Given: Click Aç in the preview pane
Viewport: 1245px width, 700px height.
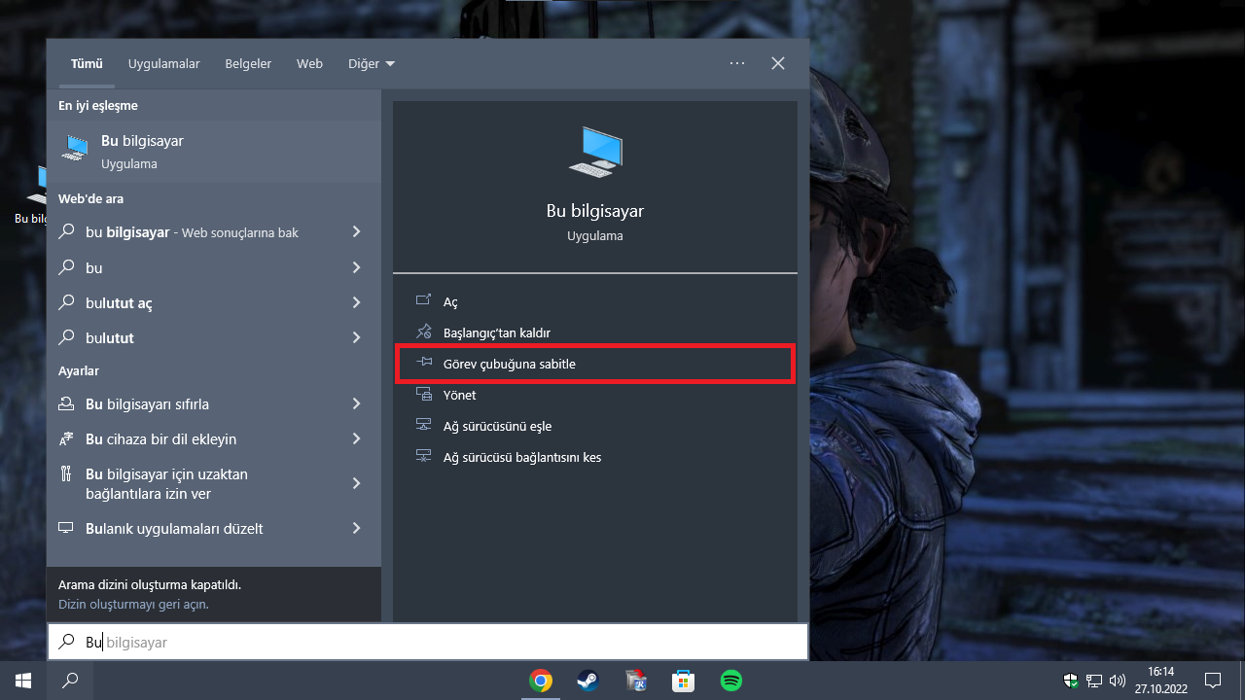Looking at the screenshot, I should pos(595,301).
